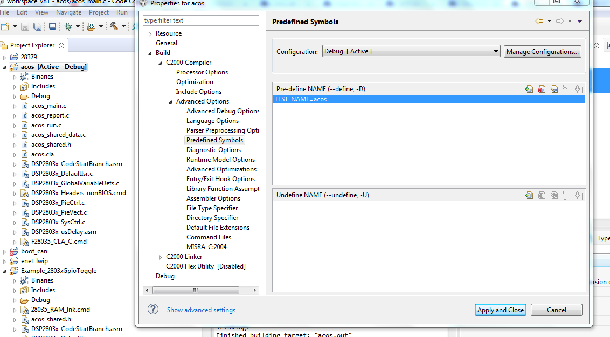Select F28035_CLA_C.cmd in Project Explorer
The image size is (610, 337).
[x=59, y=242]
